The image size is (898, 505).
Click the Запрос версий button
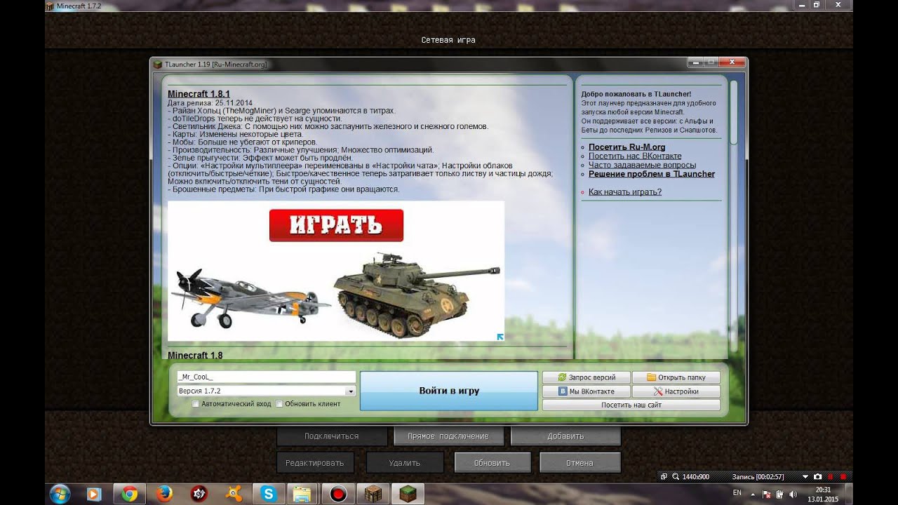(x=587, y=377)
